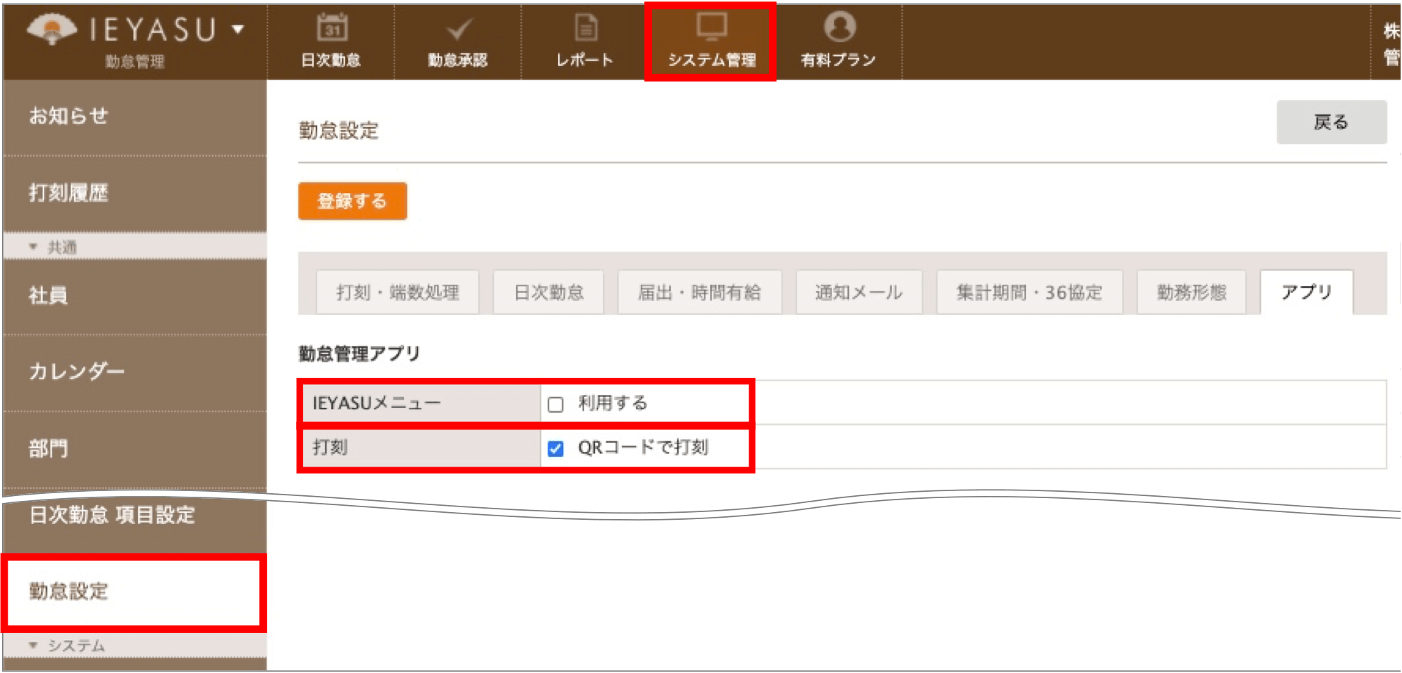Uncheck QRコードで打刻 checkbox
Screen dimensions: 1402x673
coord(555,448)
